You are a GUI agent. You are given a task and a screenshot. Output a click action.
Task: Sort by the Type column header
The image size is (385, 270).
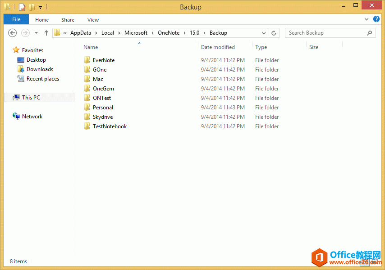261,47
